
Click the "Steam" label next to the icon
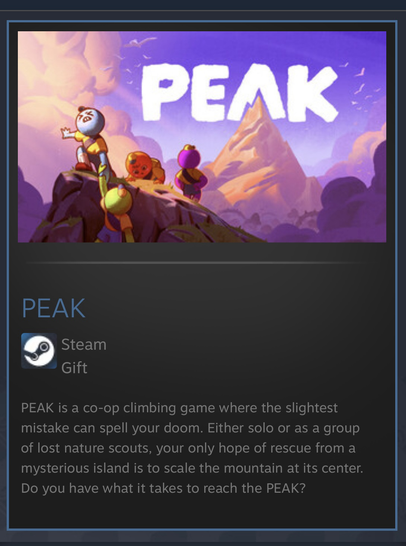tap(84, 344)
